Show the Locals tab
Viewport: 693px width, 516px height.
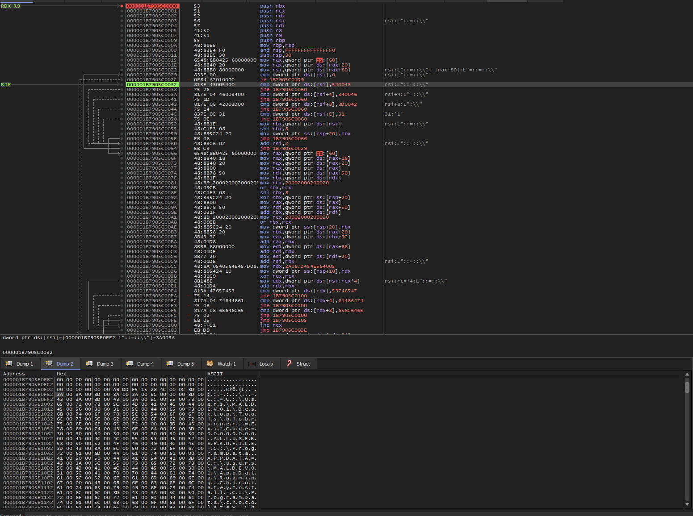(261, 364)
